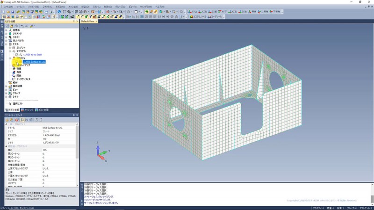Screen dimensions: 374x210
Task: Expand the エレメント tree node
Action: coord(10,48)
